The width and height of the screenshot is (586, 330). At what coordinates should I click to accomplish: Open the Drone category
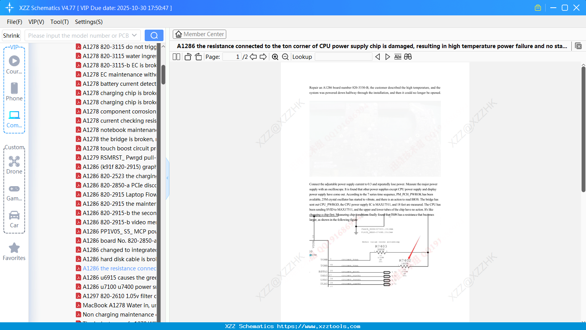tap(14, 165)
